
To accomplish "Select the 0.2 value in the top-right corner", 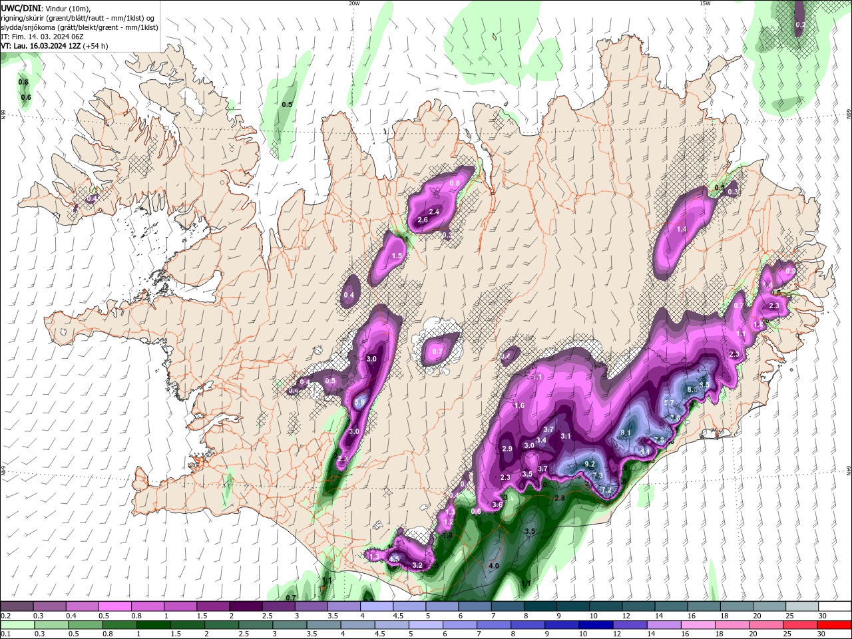I will (801, 25).
